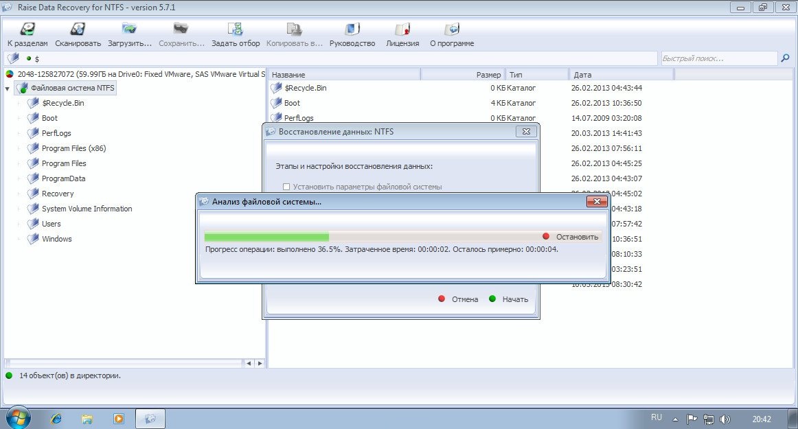Viewport: 798px width, 429px height.
Task: Click the Raise Data Recovery taskbar button
Action: tap(150, 419)
